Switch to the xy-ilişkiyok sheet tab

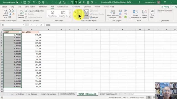coord(33,94)
